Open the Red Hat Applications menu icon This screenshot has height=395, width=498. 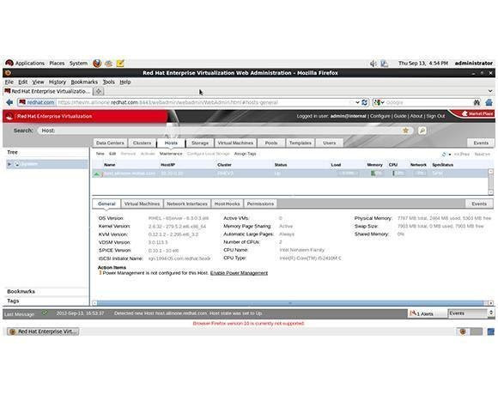(9, 64)
